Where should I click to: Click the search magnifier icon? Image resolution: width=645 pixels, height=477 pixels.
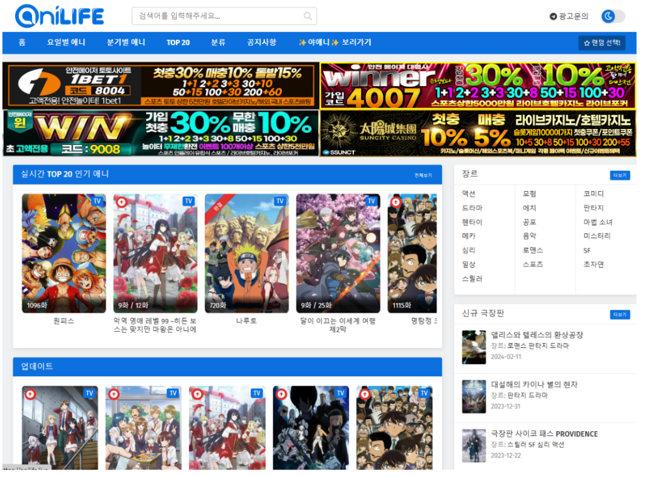[x=307, y=16]
